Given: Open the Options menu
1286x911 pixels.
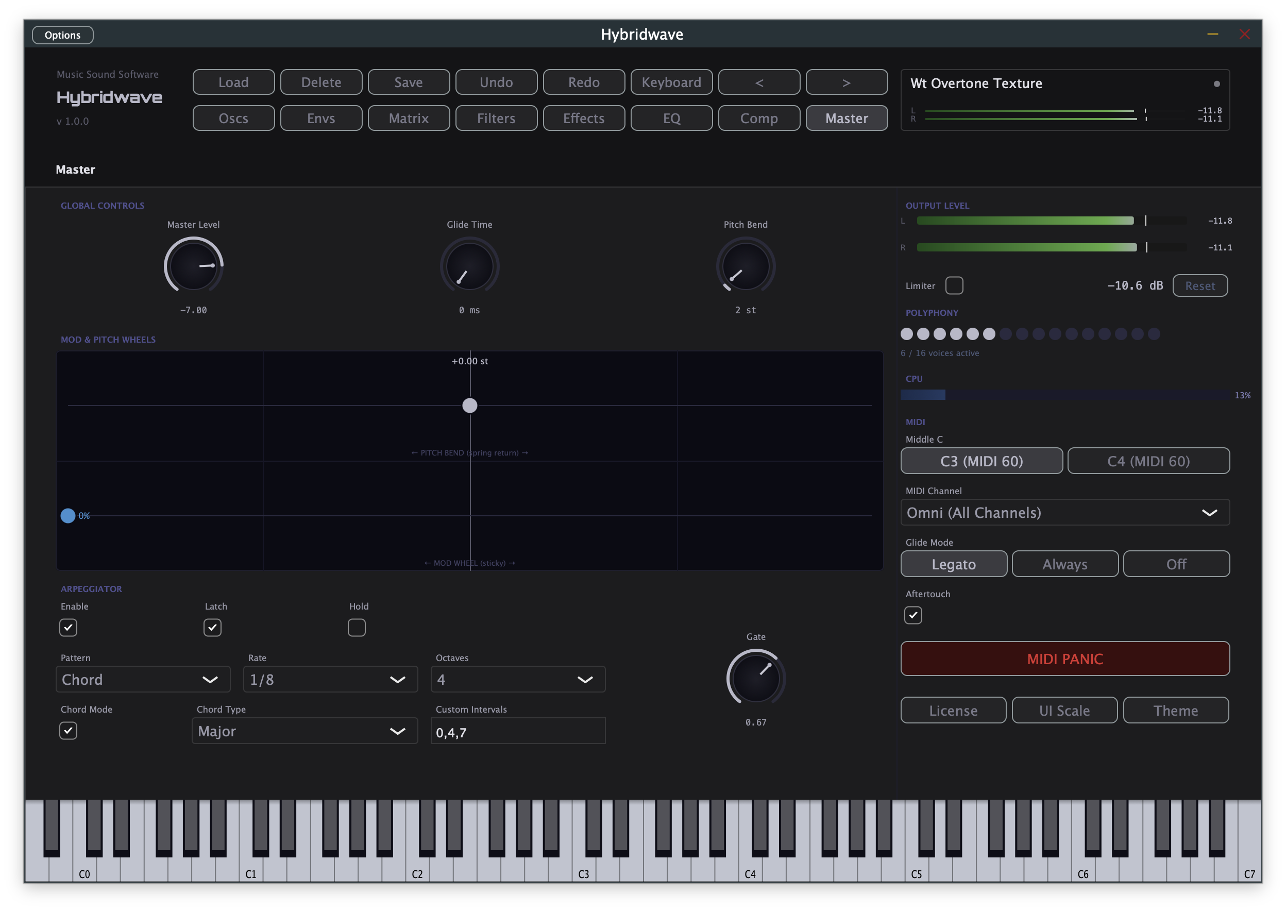Looking at the screenshot, I should point(62,35).
